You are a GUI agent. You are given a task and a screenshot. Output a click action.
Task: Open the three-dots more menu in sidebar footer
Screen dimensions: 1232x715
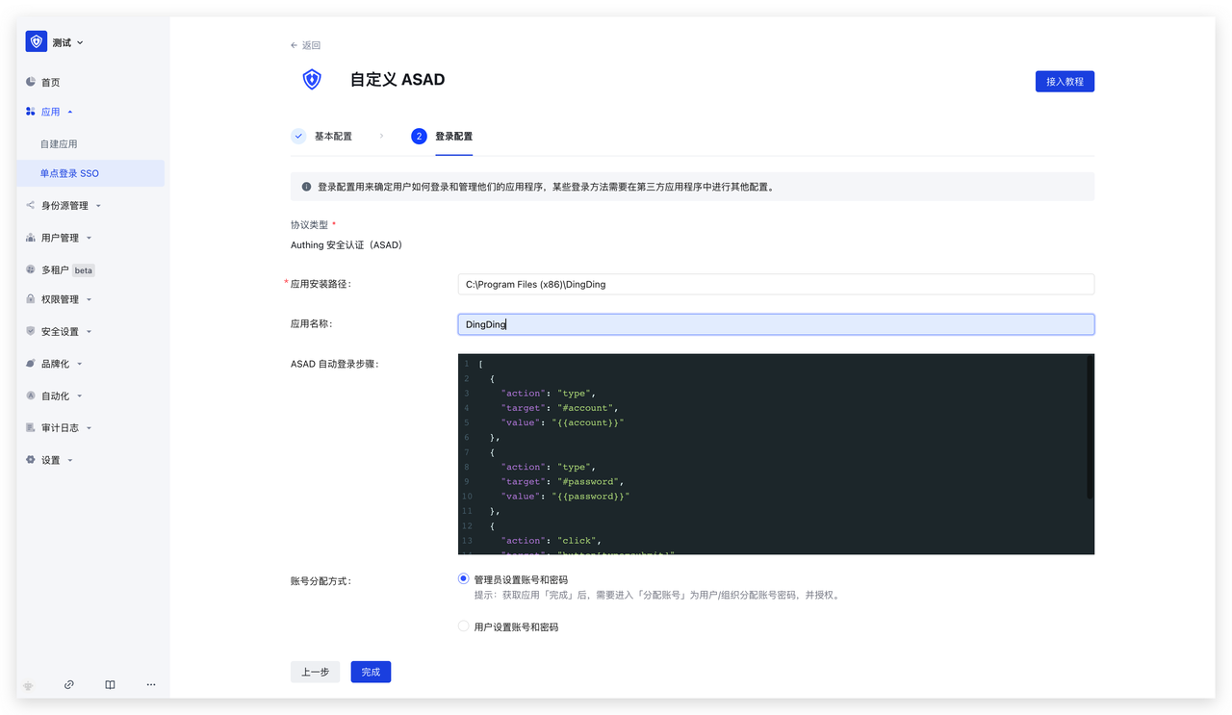(151, 685)
